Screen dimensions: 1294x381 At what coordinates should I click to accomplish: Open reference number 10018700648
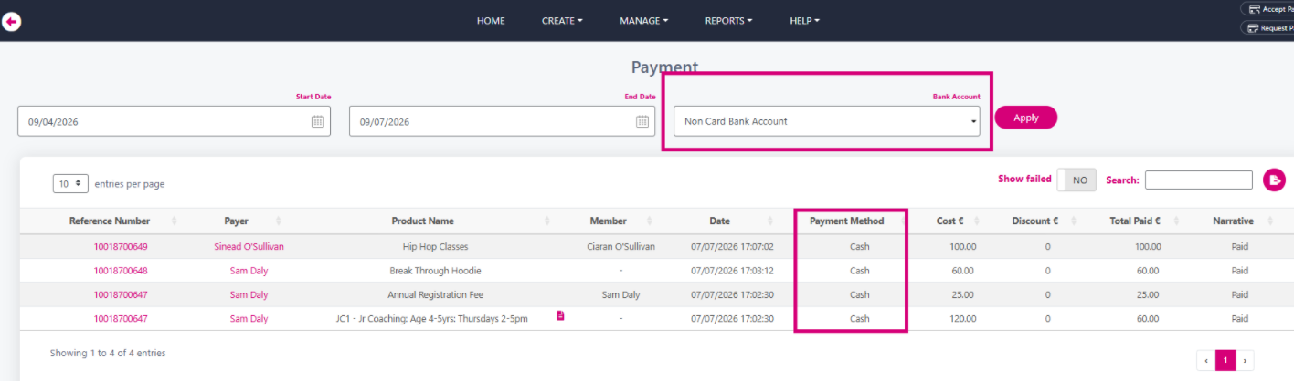click(x=121, y=271)
